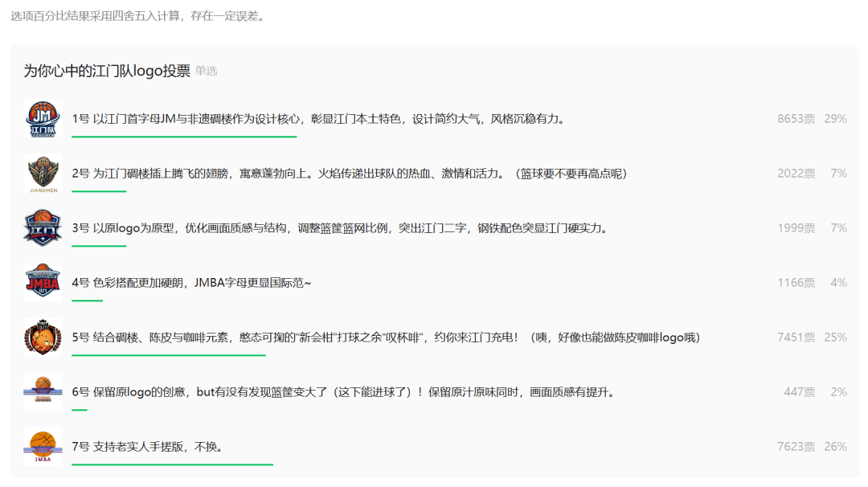The width and height of the screenshot is (868, 487).
Task: Click the poll title 为你心中的江门队logo投票
Action: pos(107,71)
